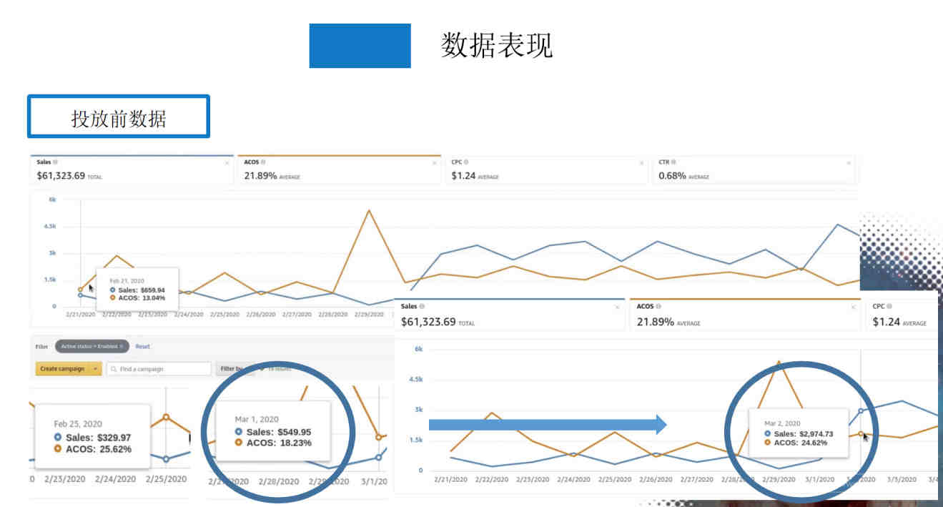Select the Sales $61,323.69 card in upper dashboard
Image resolution: width=943 pixels, height=507 pixels.
(x=132, y=170)
